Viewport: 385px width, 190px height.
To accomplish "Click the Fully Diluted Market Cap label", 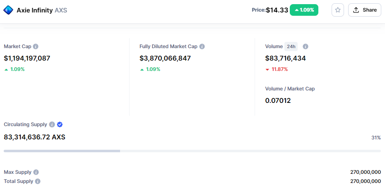I will tap(168, 46).
